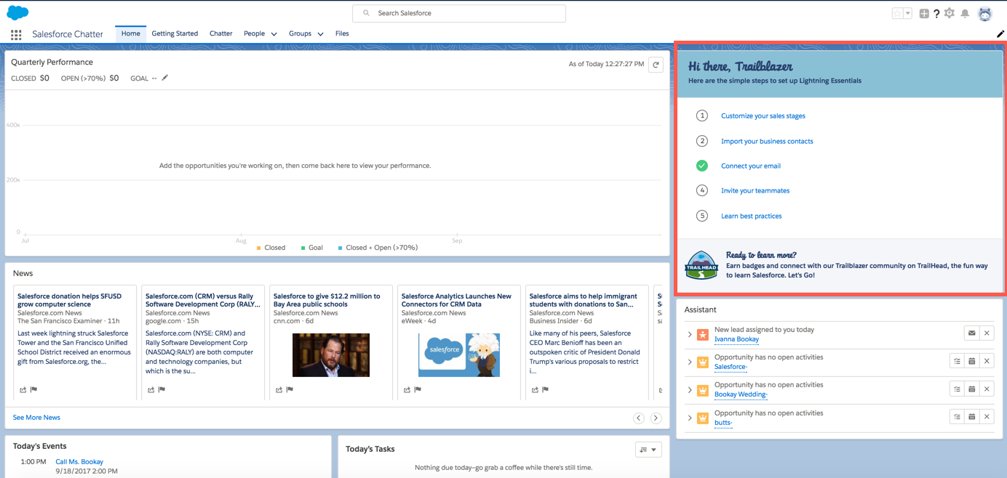
Task: Share the $12.2 million news article
Action: [x=279, y=390]
